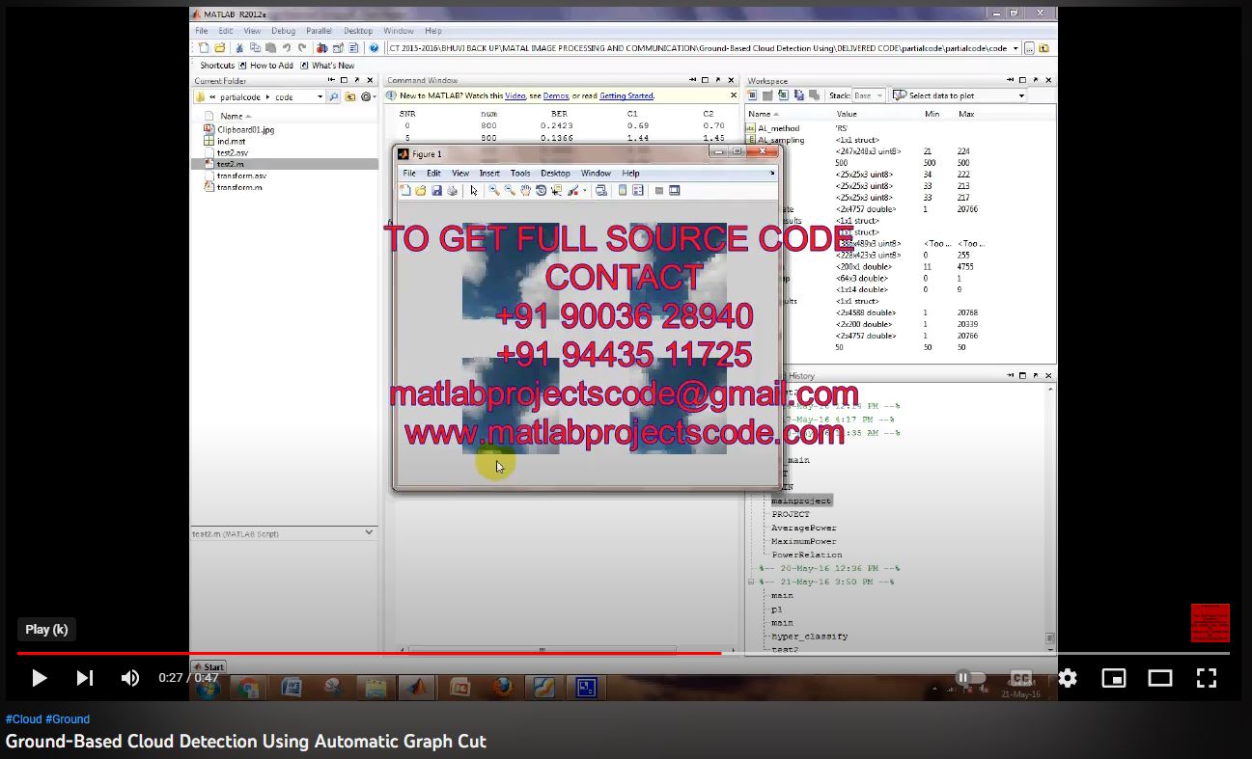This screenshot has height=759, width=1252.
Task: Open the #Ground hashtag link
Action: point(68,719)
